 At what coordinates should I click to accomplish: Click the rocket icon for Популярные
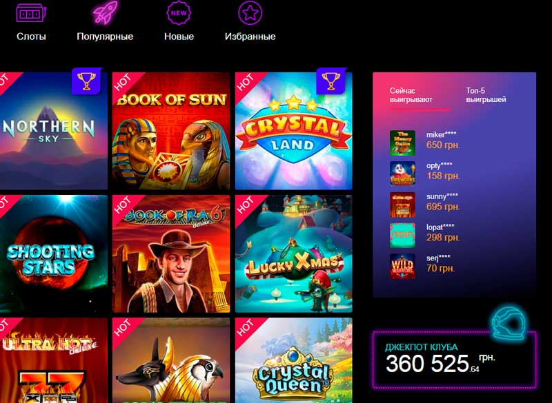(x=106, y=13)
